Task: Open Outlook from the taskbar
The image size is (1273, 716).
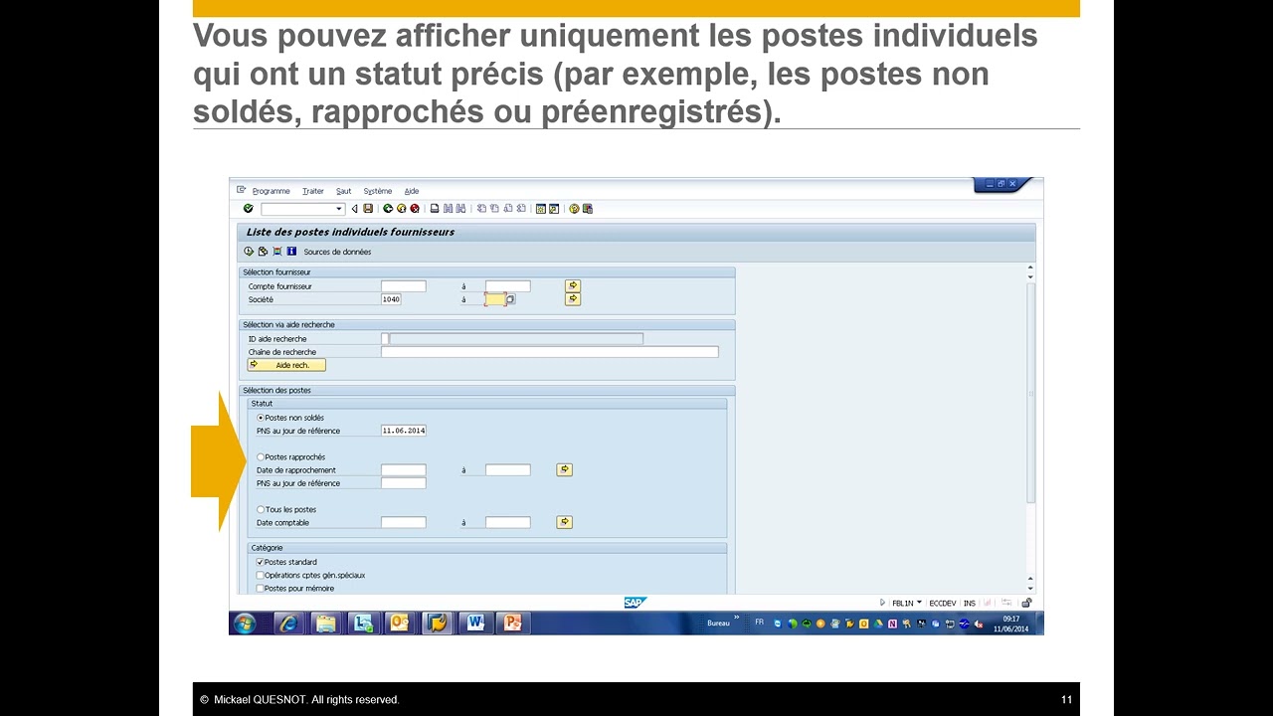Action: [x=400, y=624]
